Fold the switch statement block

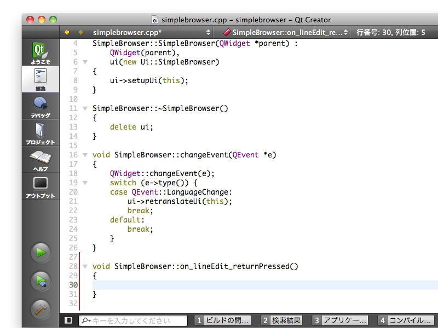pyautogui.click(x=85, y=183)
